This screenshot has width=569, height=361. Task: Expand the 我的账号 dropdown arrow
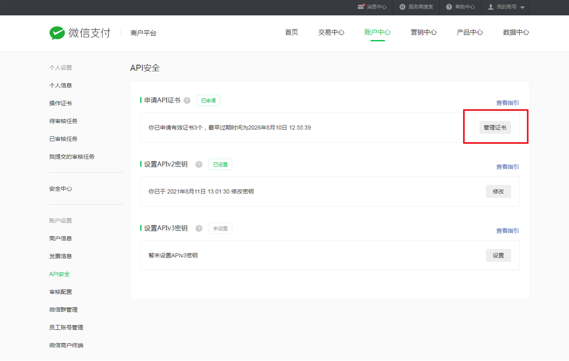click(522, 8)
